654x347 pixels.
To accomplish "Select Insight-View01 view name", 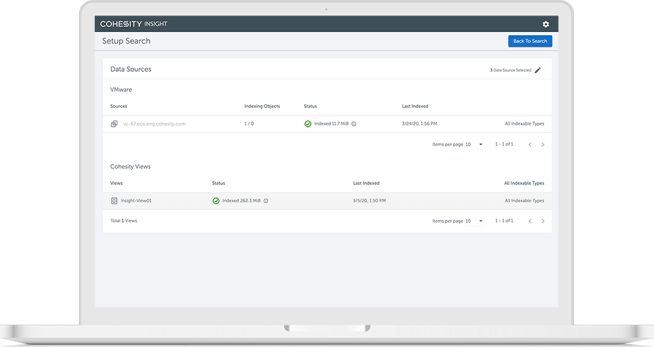I will [136, 201].
